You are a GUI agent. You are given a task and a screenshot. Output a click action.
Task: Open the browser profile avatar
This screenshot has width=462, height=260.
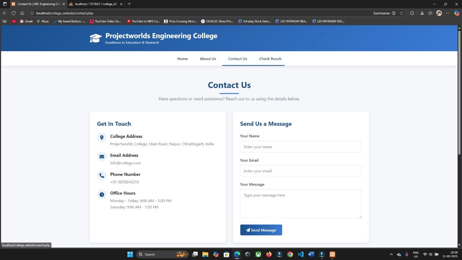coord(439,13)
